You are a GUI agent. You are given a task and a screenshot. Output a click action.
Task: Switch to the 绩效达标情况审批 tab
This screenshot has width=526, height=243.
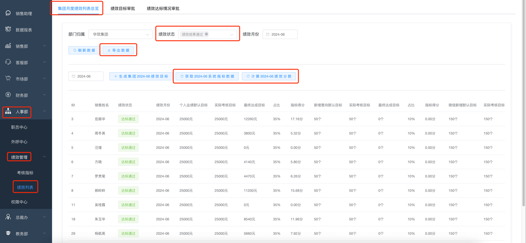tap(163, 9)
